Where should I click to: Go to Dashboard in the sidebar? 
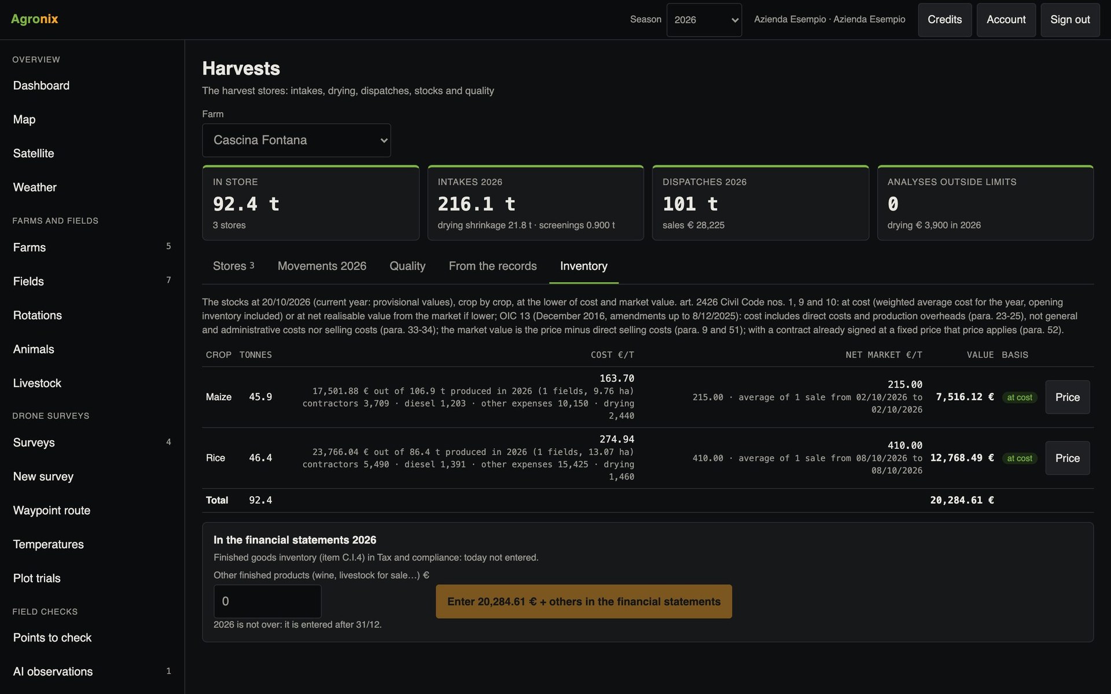coord(92,86)
